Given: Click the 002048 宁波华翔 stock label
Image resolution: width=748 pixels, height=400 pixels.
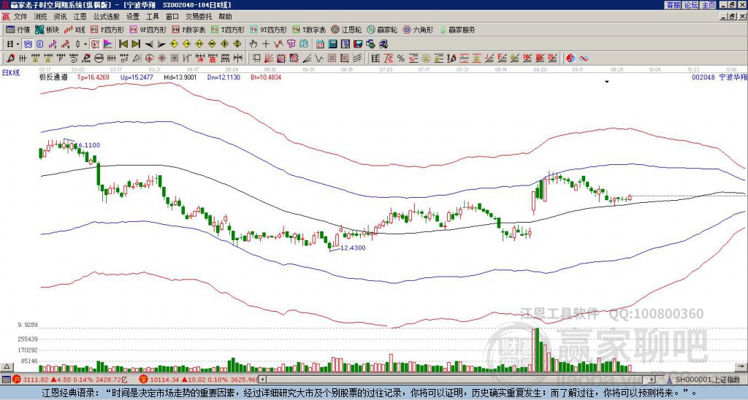Looking at the screenshot, I should click(x=719, y=77).
